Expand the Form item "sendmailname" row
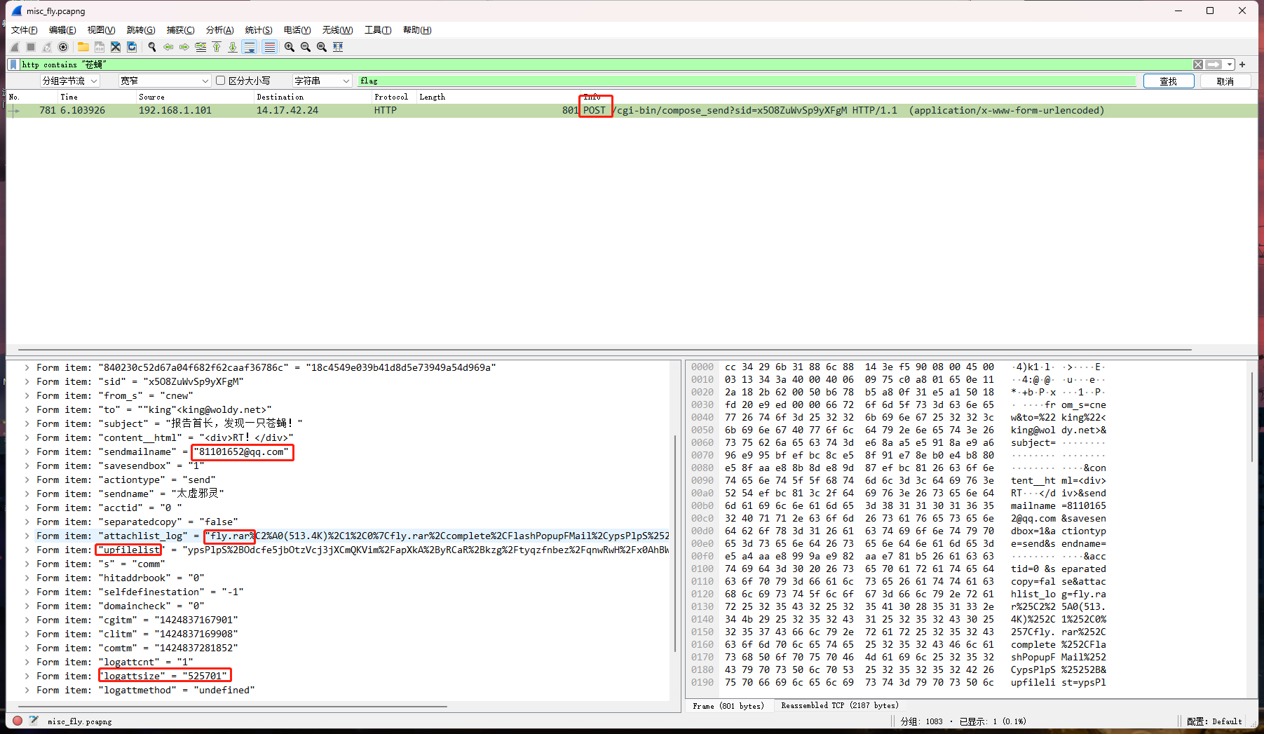The width and height of the screenshot is (1264, 734). (27, 451)
